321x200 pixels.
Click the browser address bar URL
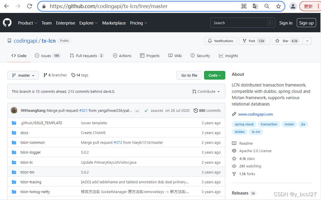(x=109, y=6)
